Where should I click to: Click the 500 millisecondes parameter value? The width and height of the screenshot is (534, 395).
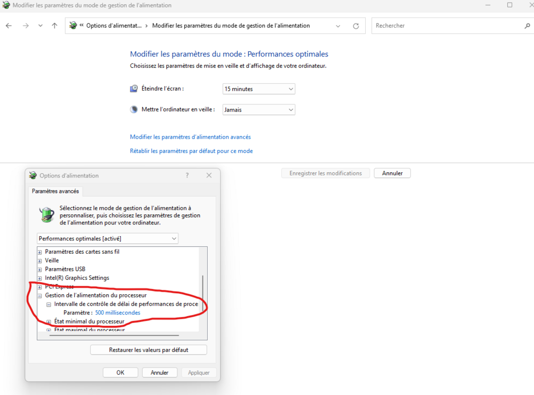(x=117, y=313)
